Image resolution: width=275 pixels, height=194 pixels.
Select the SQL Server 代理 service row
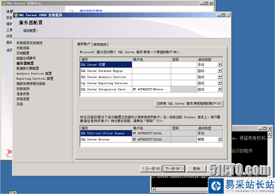(x=106, y=65)
